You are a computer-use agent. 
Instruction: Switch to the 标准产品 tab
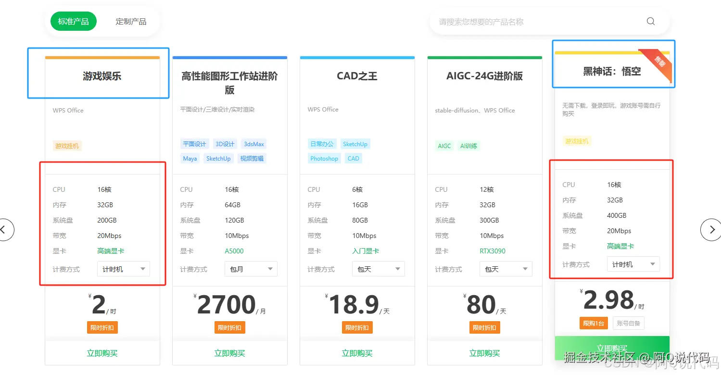[x=73, y=21]
